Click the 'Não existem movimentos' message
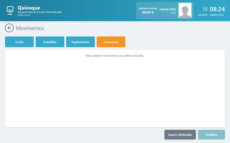Viewport: 230px width, 143px height. click(x=115, y=56)
